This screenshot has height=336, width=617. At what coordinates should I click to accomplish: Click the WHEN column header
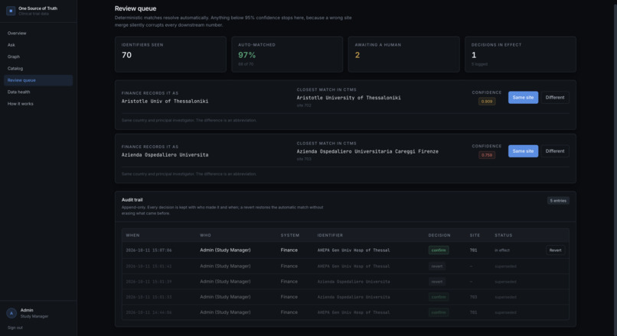point(132,235)
